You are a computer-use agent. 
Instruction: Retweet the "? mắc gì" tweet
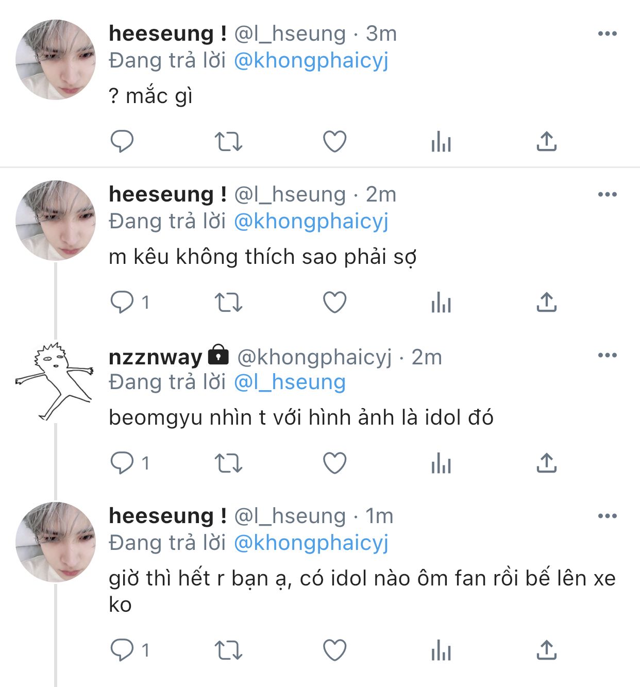point(228,141)
